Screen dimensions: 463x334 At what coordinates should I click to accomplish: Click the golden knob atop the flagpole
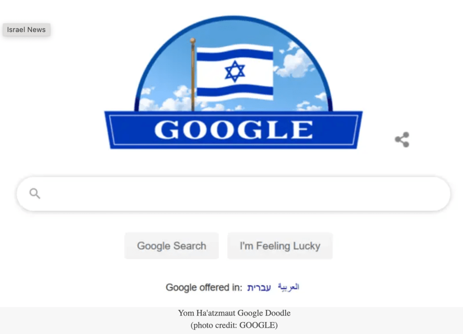coord(192,40)
